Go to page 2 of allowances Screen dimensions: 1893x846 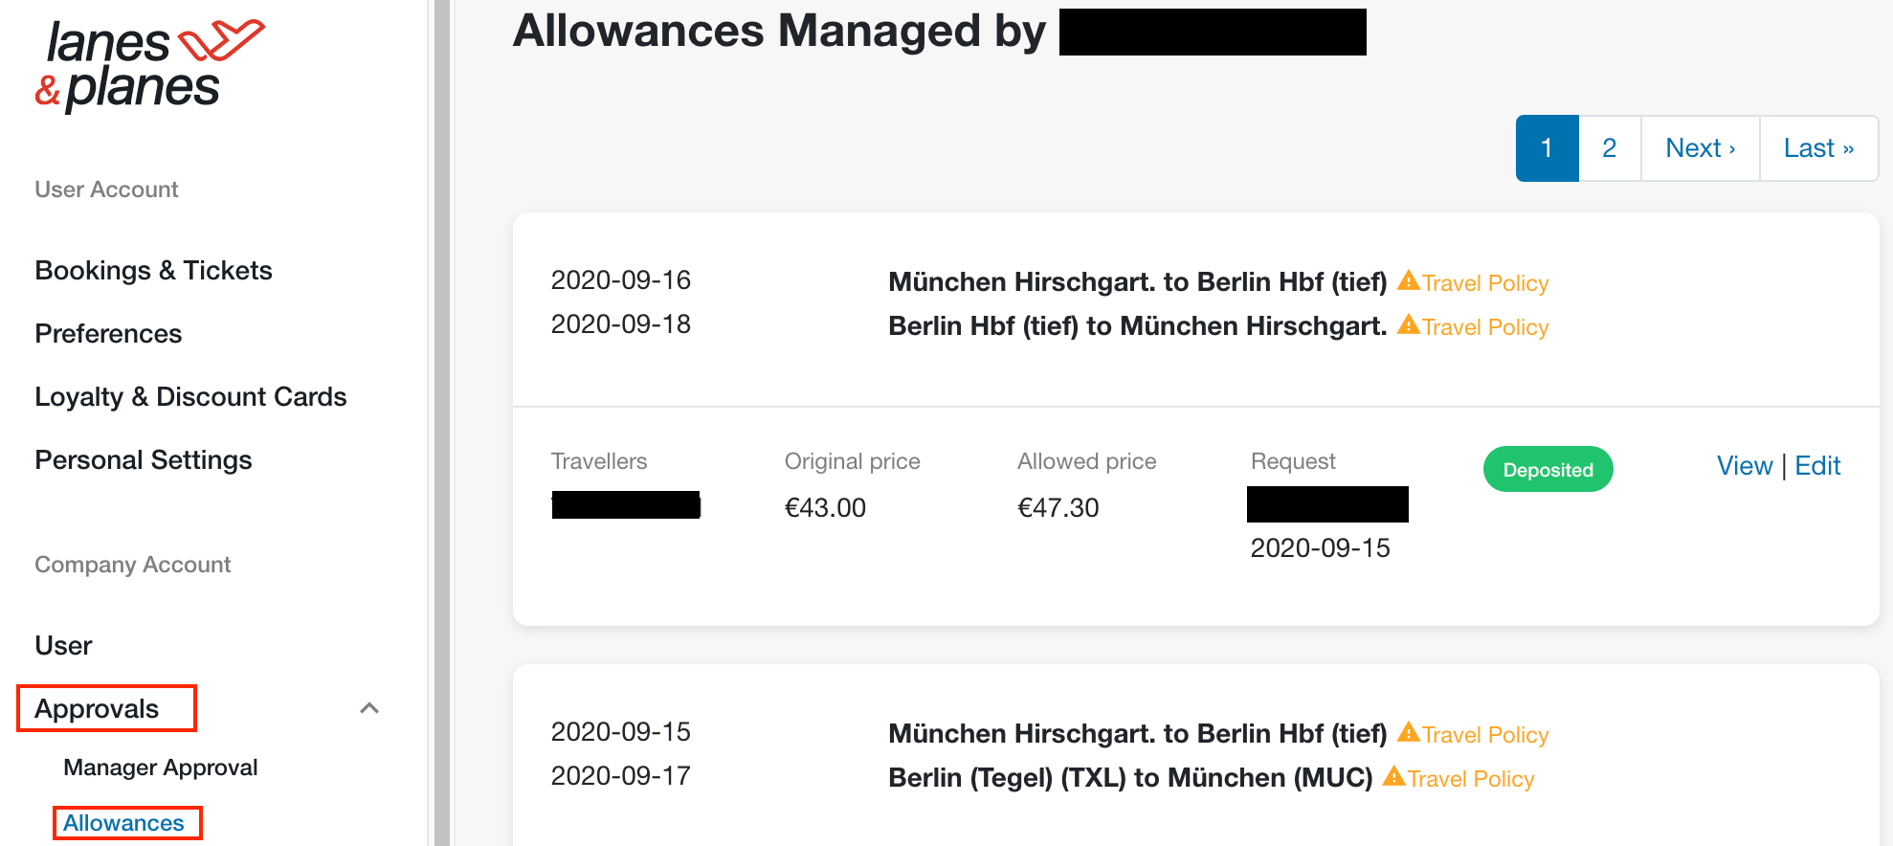(1610, 148)
